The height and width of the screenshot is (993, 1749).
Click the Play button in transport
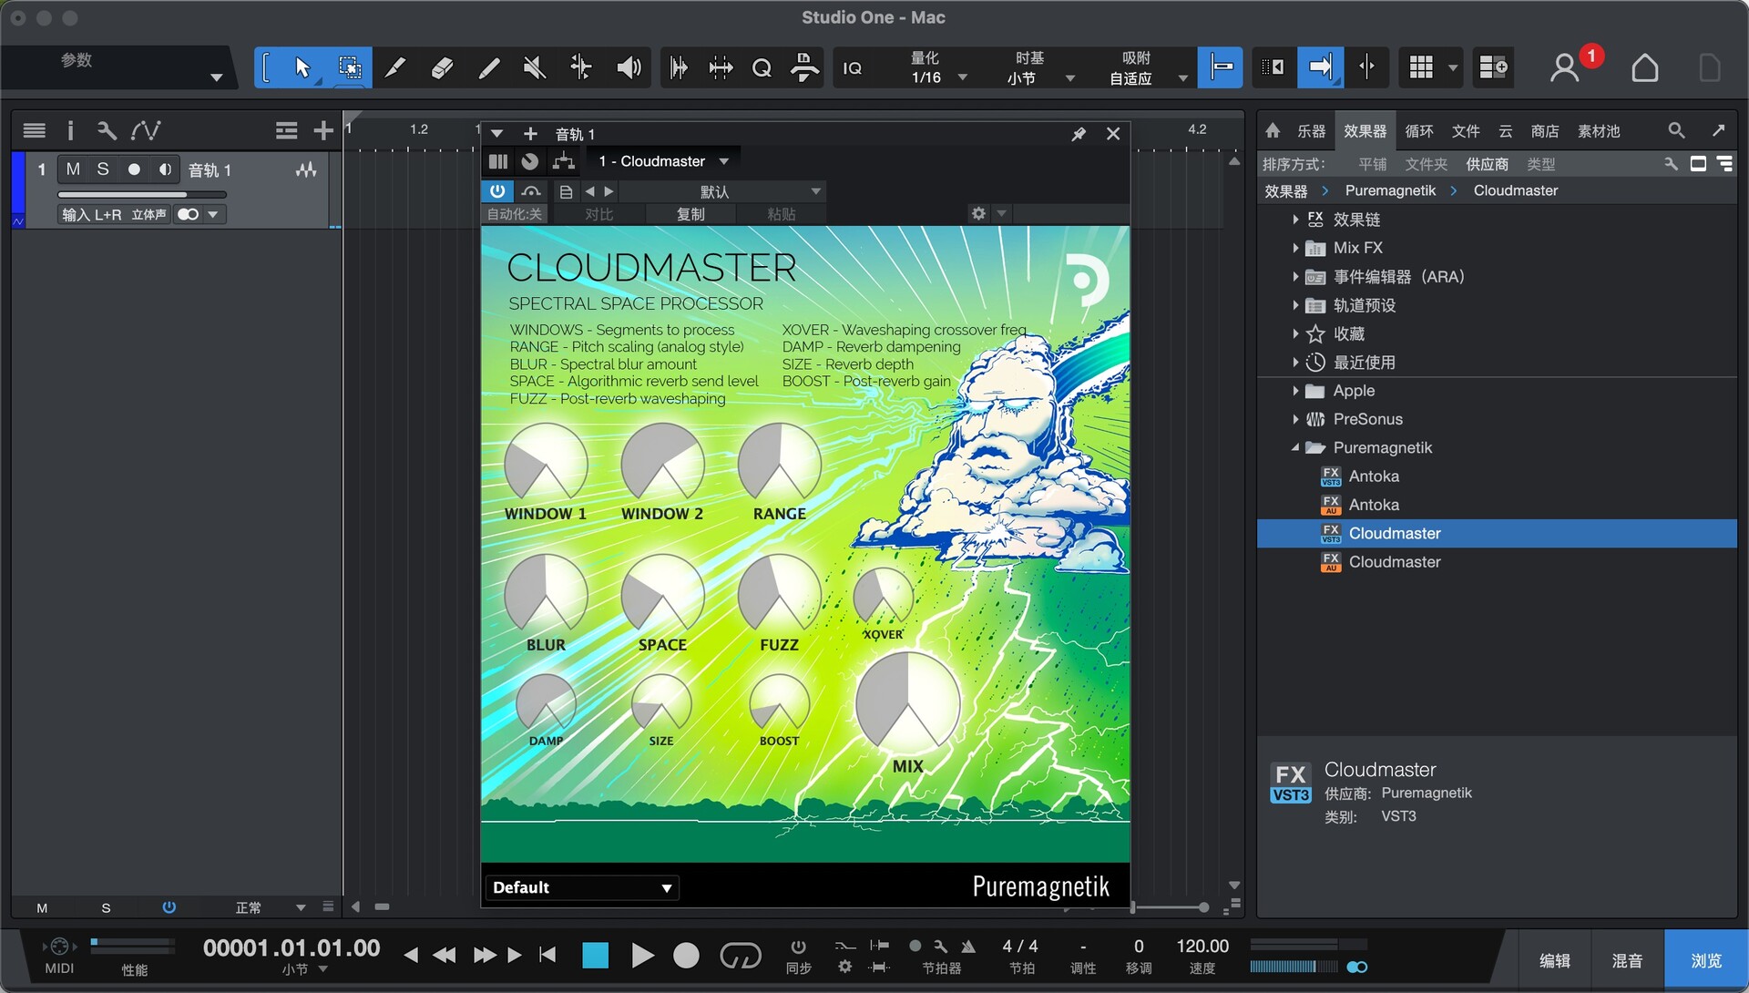pos(642,956)
